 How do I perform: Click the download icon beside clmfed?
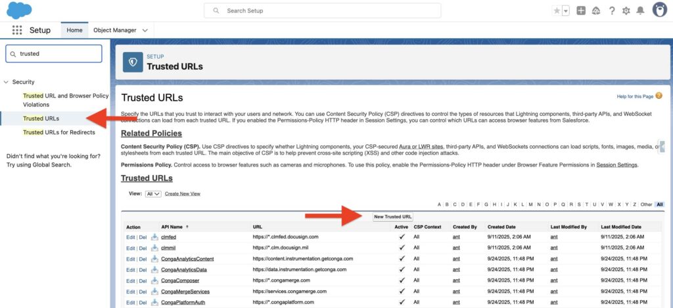pyautogui.click(x=154, y=237)
